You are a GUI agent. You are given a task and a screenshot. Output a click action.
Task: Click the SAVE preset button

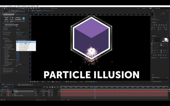point(6,20)
